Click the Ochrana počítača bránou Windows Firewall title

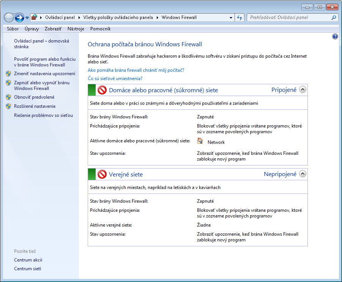(145, 44)
